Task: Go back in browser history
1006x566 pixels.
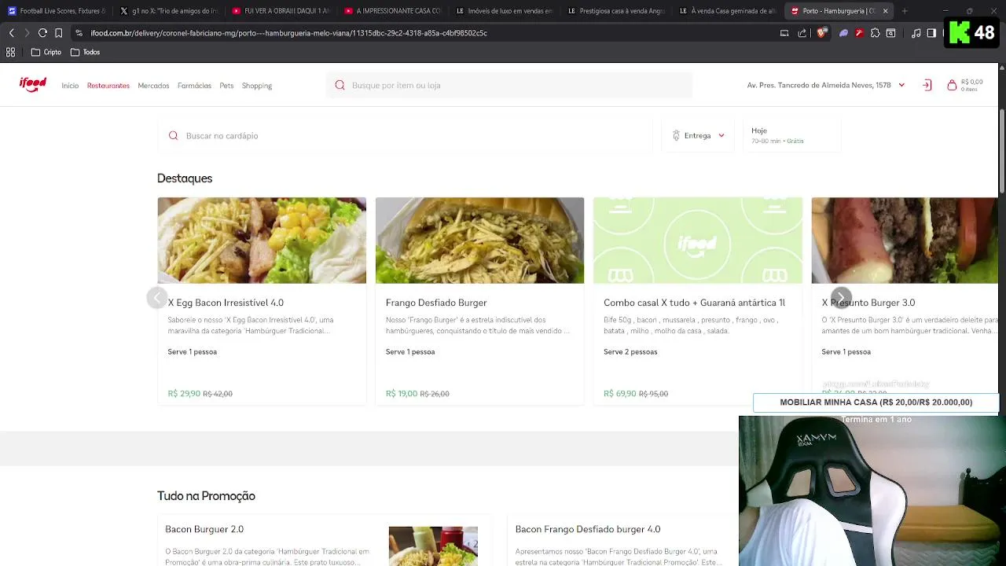Action: [x=11, y=33]
